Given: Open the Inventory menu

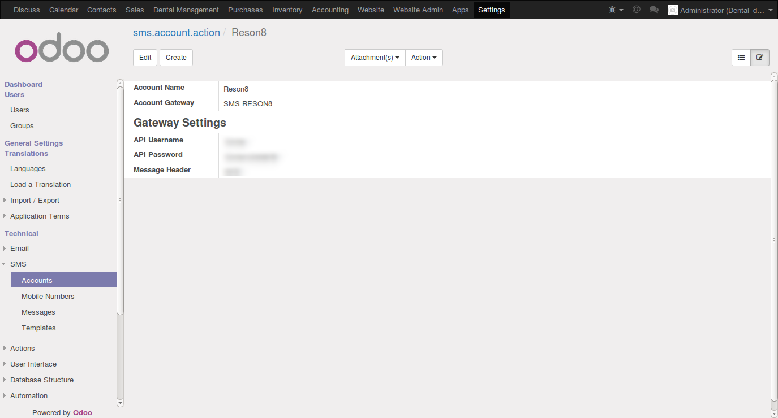Looking at the screenshot, I should click(287, 10).
